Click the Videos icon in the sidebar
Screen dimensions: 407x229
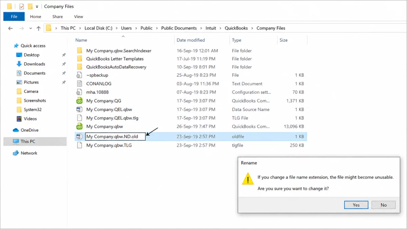click(x=19, y=119)
